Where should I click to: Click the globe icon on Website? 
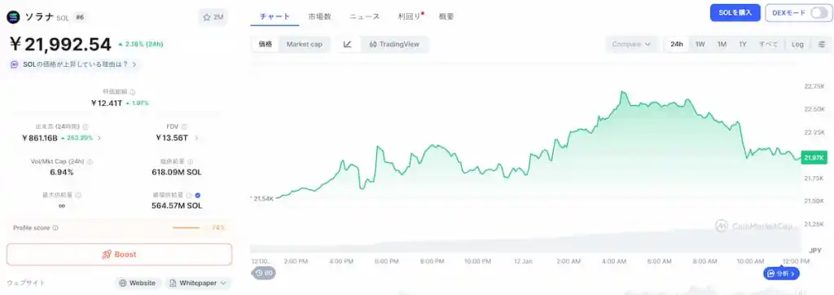(123, 284)
